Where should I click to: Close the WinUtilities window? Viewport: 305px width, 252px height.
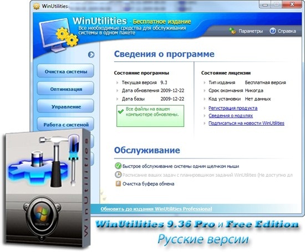pos(292,4)
